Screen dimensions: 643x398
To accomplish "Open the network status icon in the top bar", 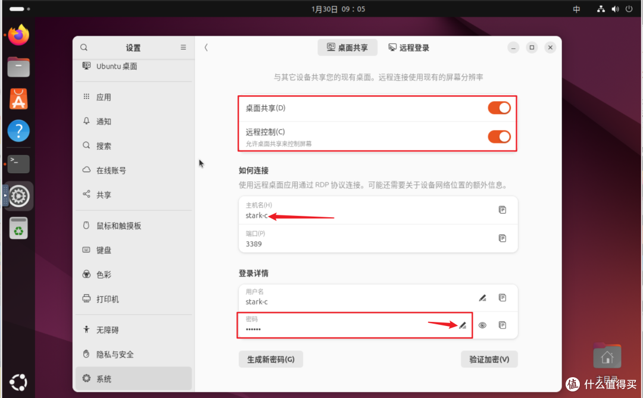I will tap(601, 9).
